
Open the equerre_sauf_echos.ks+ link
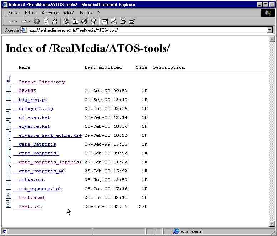[50, 135]
